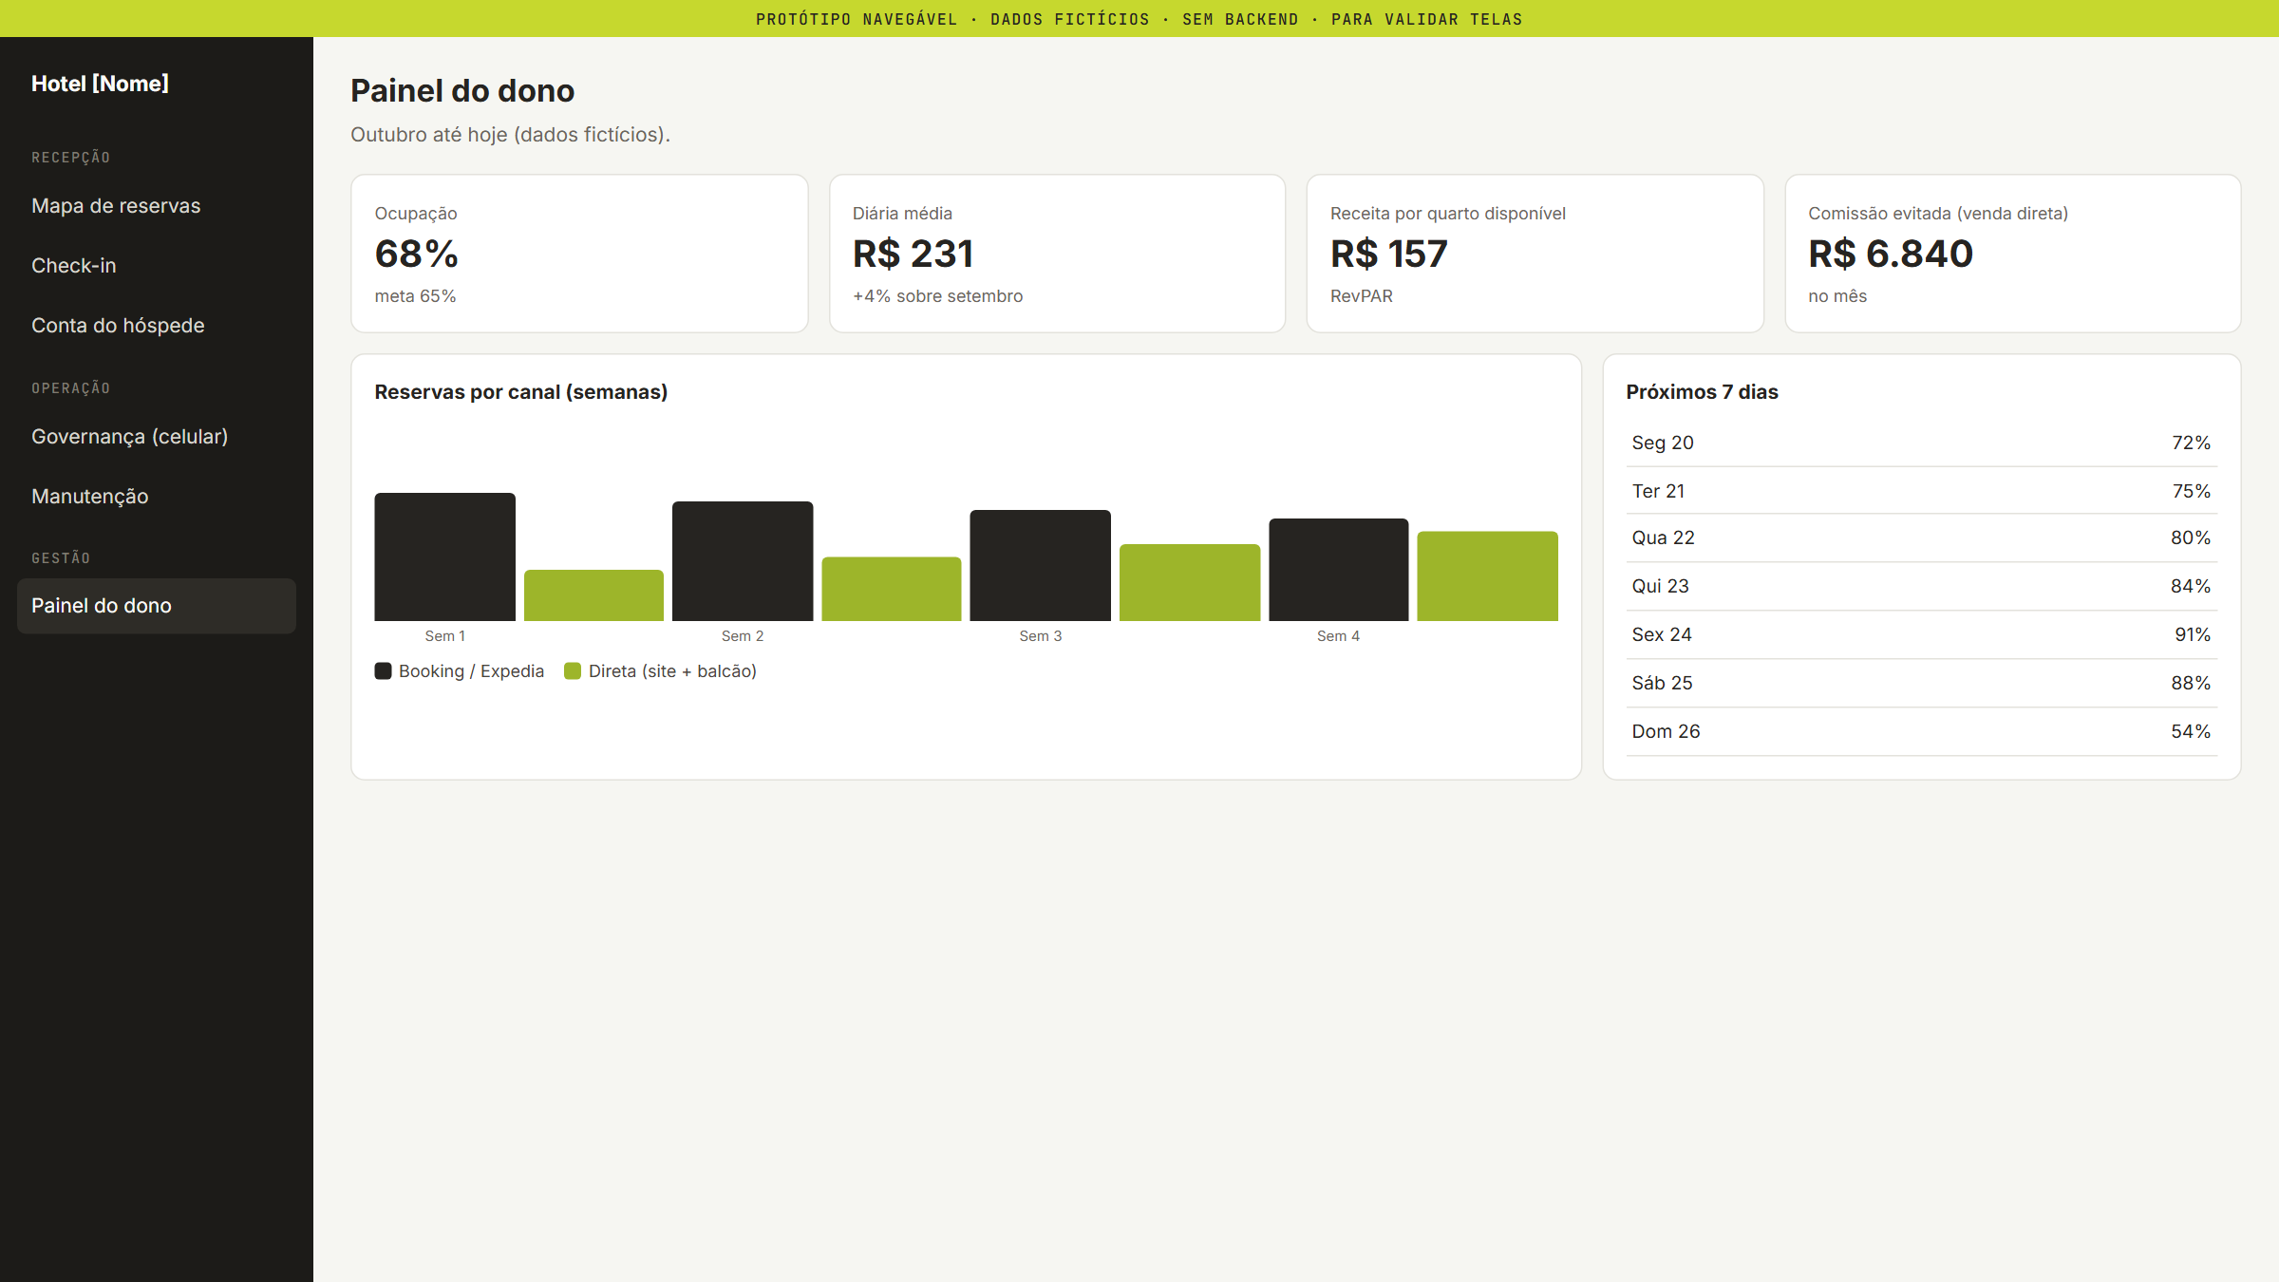2279x1282 pixels.
Task: Click the 91% occupancy value
Action: (x=2193, y=634)
